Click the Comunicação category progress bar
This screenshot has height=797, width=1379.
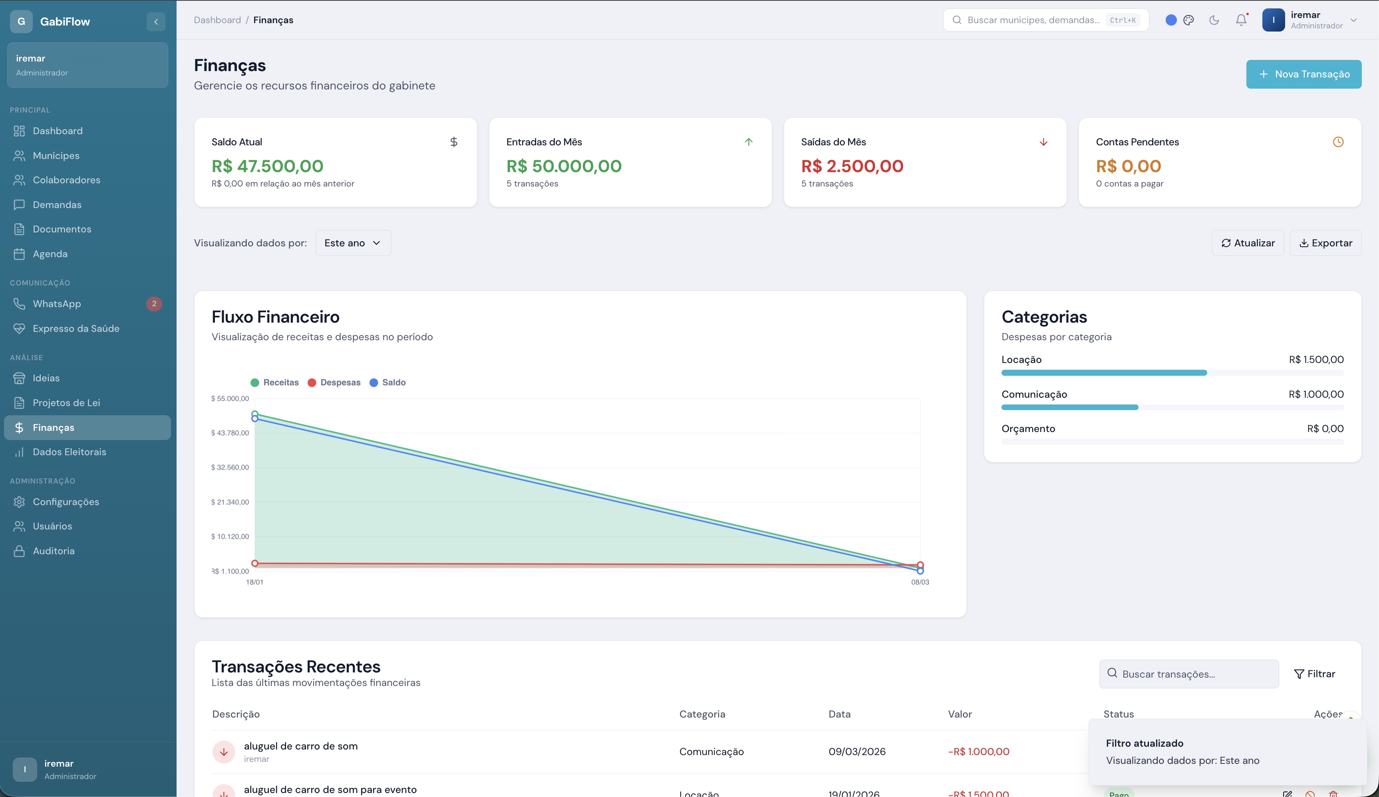[x=1172, y=408]
